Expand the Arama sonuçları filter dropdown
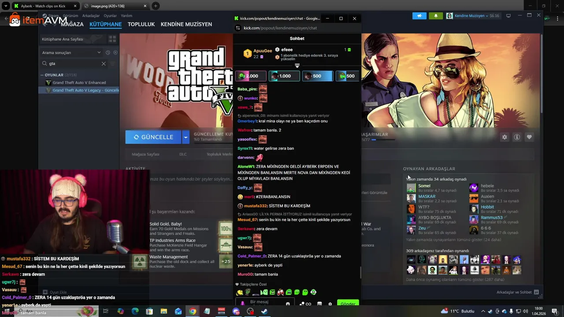This screenshot has height=317, width=564. point(72,52)
